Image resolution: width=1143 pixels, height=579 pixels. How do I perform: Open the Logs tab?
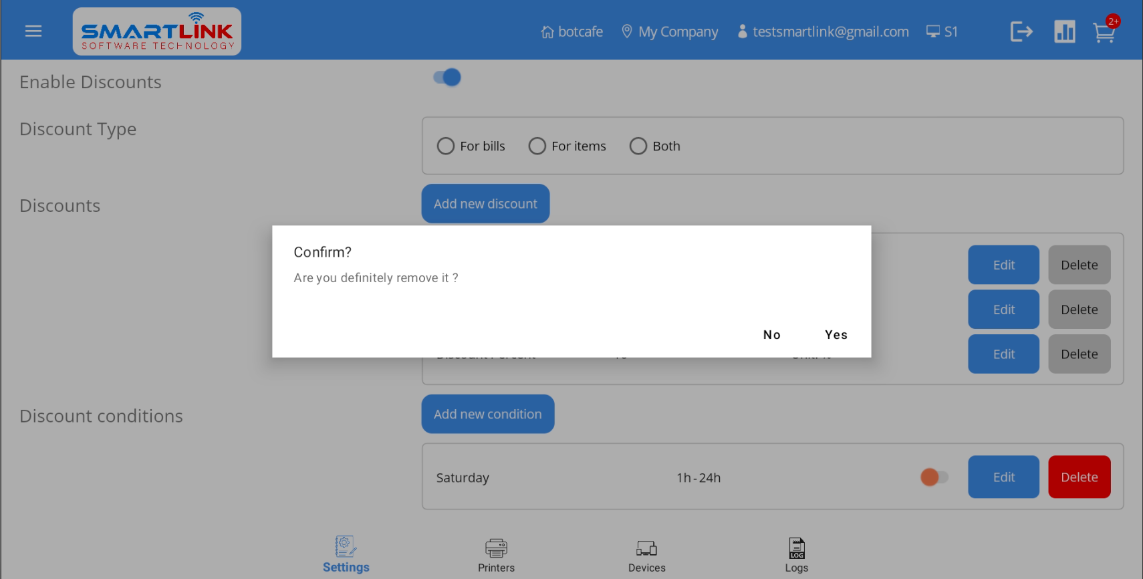tap(796, 556)
